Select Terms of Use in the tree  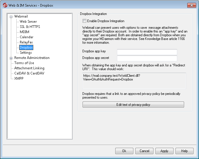(x=24, y=63)
